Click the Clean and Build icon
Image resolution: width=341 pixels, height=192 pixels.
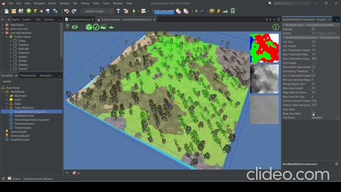coord(126,11)
